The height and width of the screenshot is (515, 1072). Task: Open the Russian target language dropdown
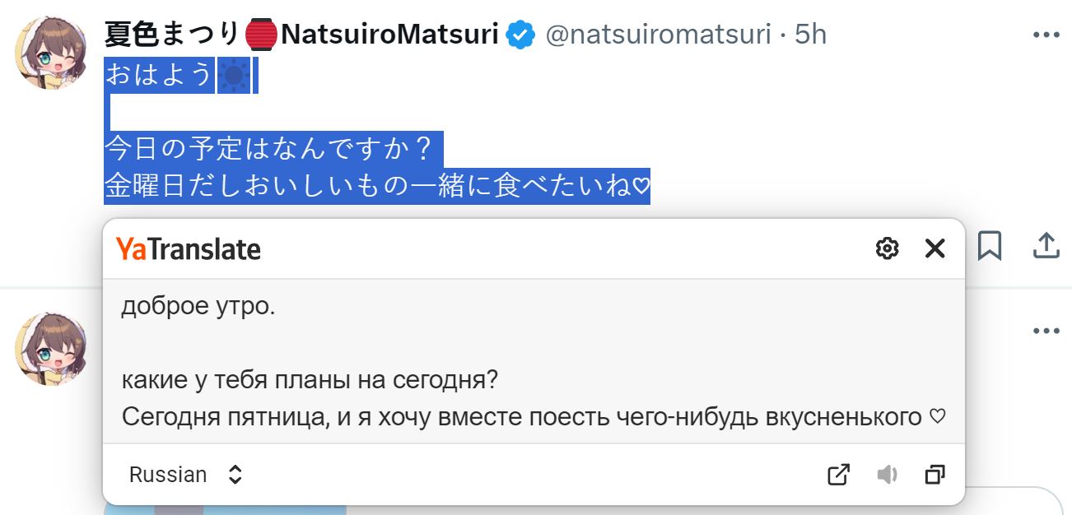[x=186, y=475]
